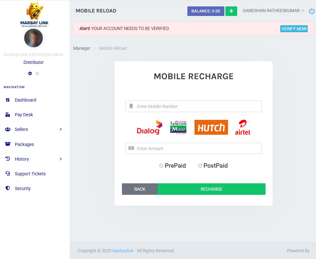This screenshot has width=316, height=259.
Task: Open the Ganeshan Ratheeskumar user dropdown
Action: [273, 11]
